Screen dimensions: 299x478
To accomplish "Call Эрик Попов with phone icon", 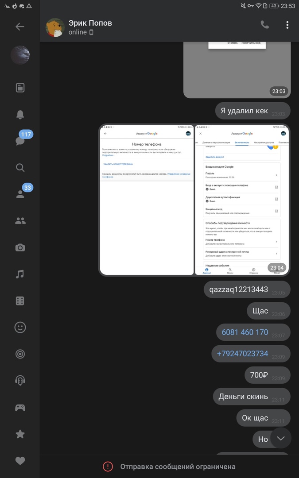I will (264, 25).
